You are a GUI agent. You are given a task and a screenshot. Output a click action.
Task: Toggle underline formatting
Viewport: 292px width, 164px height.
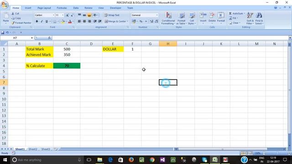pyautogui.click(x=47, y=21)
